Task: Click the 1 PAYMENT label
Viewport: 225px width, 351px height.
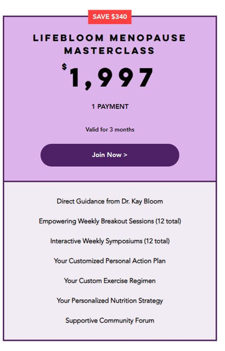Action: tap(110, 106)
